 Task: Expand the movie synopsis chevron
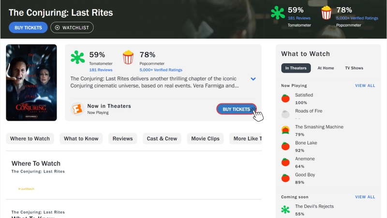(x=253, y=79)
